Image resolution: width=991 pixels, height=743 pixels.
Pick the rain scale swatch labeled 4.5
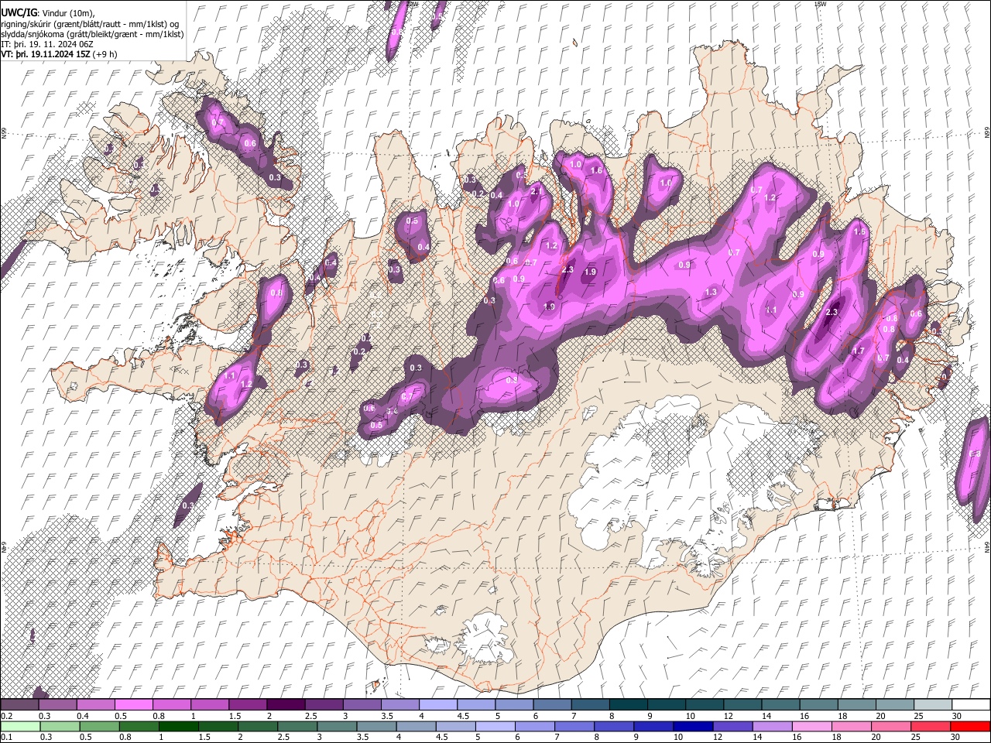pos(455,726)
